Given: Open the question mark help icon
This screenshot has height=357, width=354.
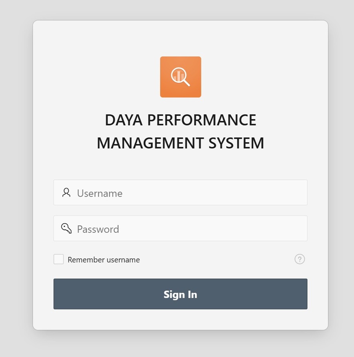Looking at the screenshot, I should pos(300,259).
